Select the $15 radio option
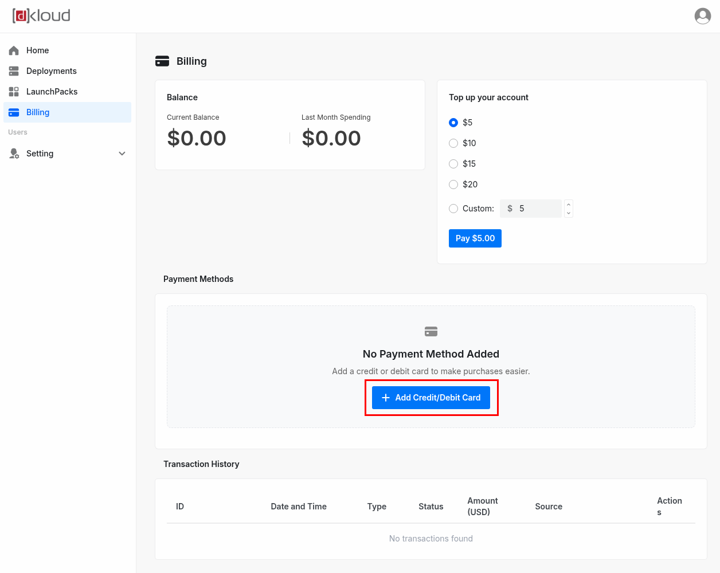720x573 pixels. [x=453, y=164]
